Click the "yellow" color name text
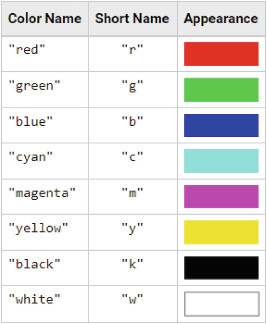Viewport: 267px width, 324px height. (x=38, y=228)
